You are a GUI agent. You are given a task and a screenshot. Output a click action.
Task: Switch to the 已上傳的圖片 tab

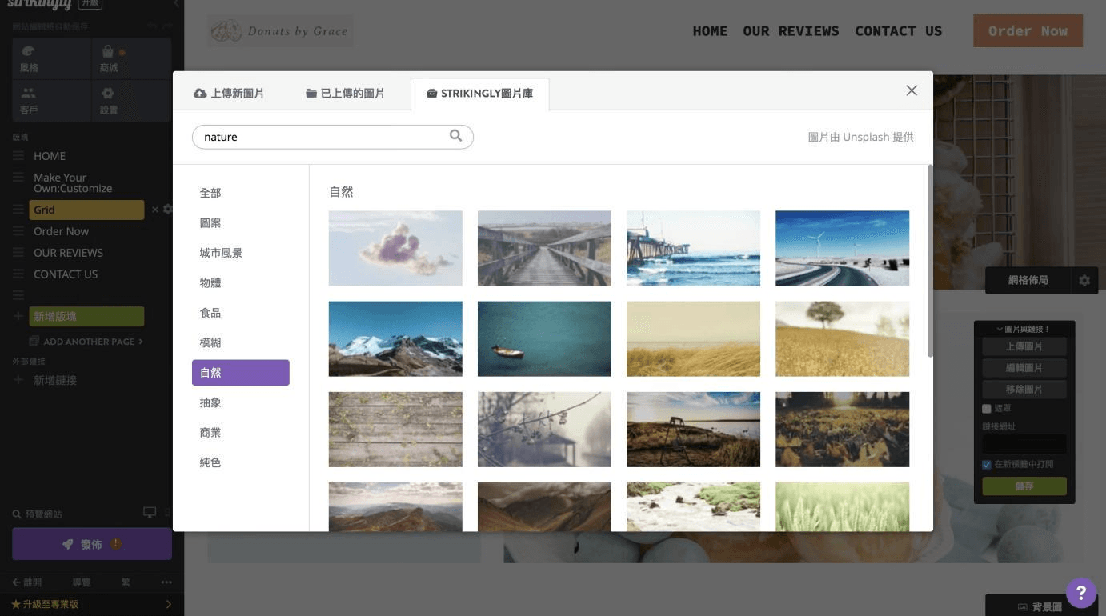345,94
